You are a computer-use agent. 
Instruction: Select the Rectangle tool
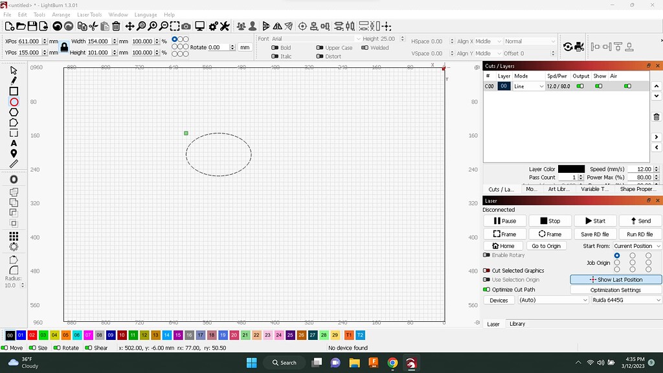pyautogui.click(x=14, y=91)
